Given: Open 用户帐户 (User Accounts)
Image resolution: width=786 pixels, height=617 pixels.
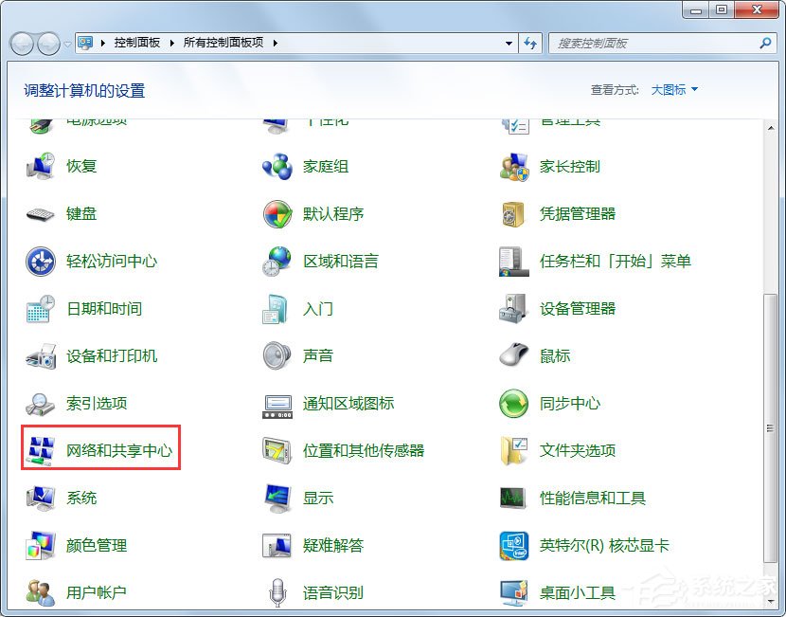Looking at the screenshot, I should (x=95, y=591).
